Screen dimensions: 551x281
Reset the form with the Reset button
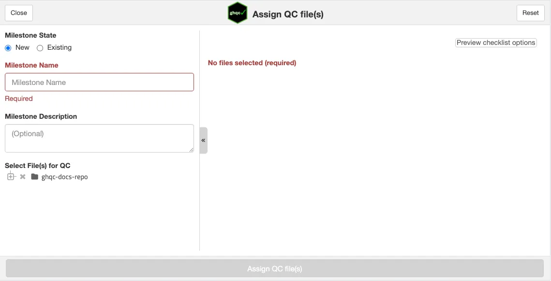[530, 13]
